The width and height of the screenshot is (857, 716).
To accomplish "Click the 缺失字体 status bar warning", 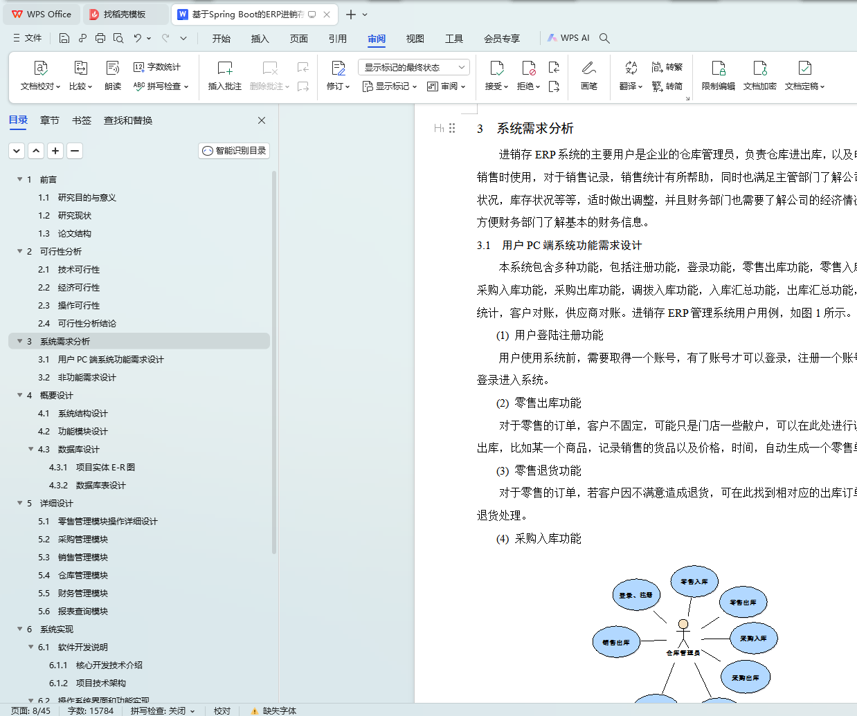I will (273, 710).
